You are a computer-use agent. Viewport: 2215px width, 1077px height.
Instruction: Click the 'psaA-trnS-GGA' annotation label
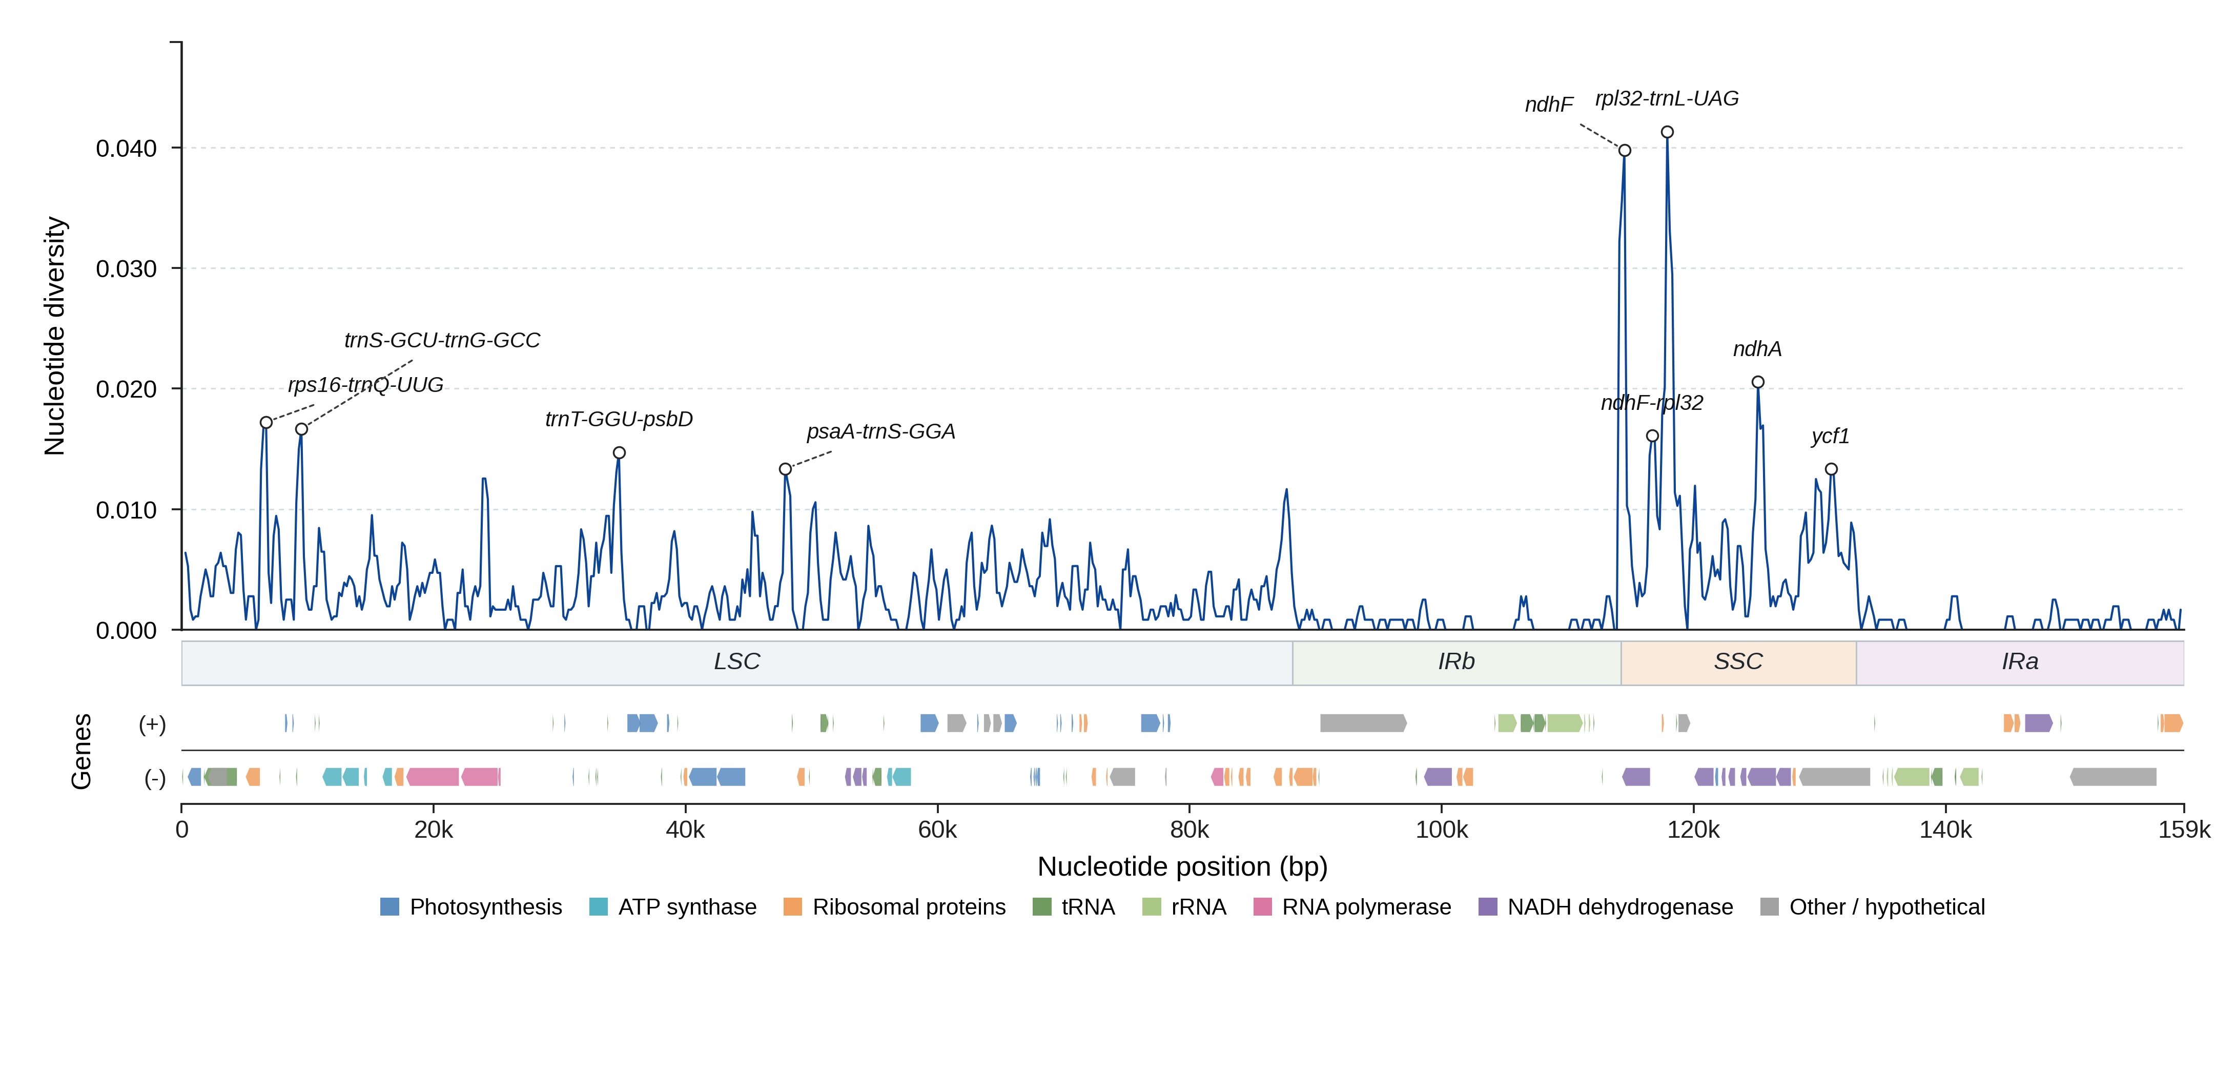coord(880,431)
